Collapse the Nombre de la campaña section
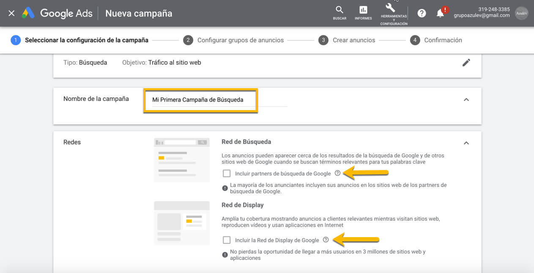The width and height of the screenshot is (534, 273). click(466, 100)
